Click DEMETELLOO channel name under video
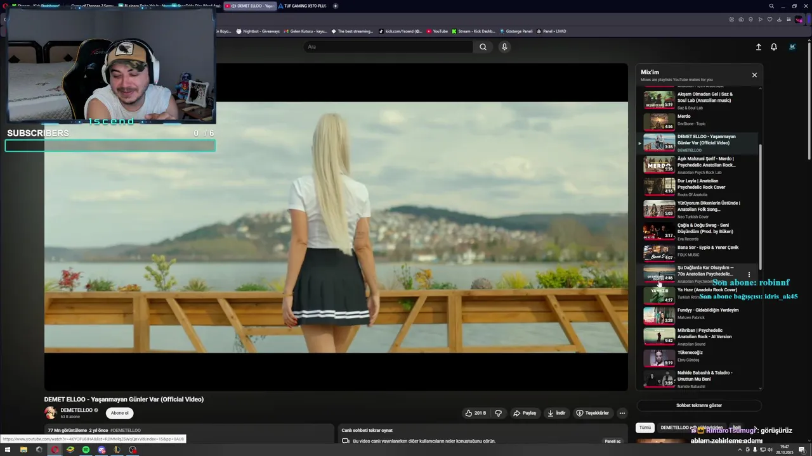 (76, 410)
